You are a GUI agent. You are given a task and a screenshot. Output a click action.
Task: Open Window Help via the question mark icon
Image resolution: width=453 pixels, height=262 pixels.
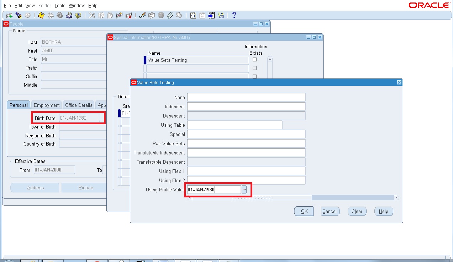pyautogui.click(x=233, y=15)
